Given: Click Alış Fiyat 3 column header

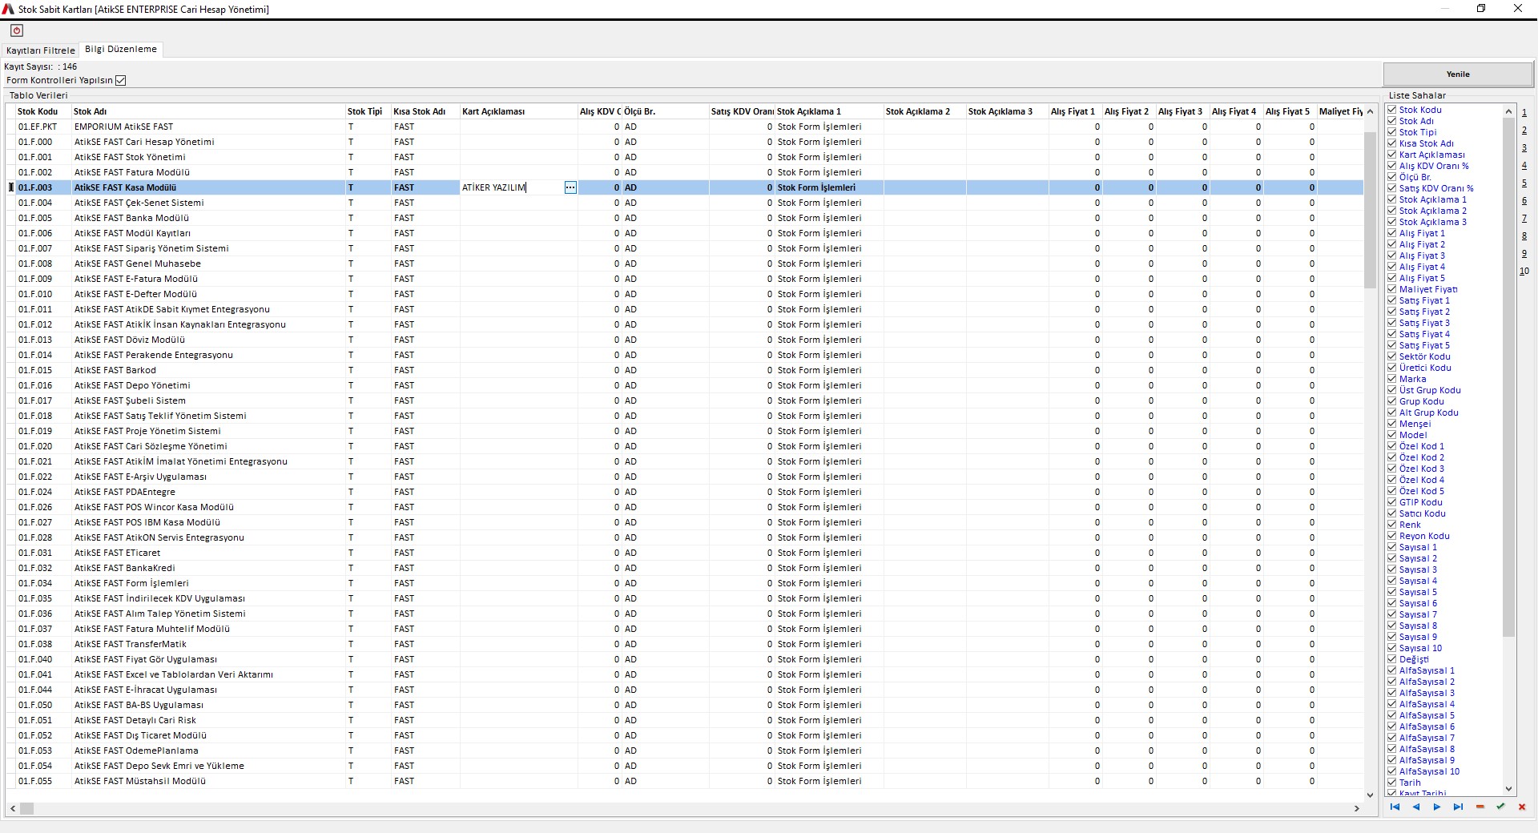Looking at the screenshot, I should (1182, 111).
